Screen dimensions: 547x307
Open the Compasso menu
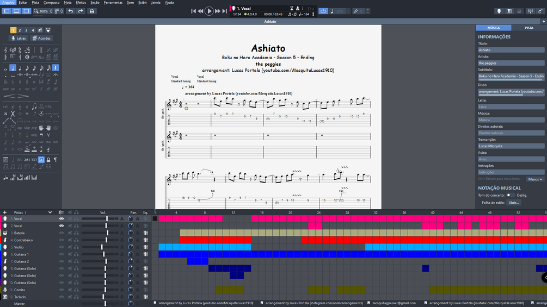[x=51, y=2]
